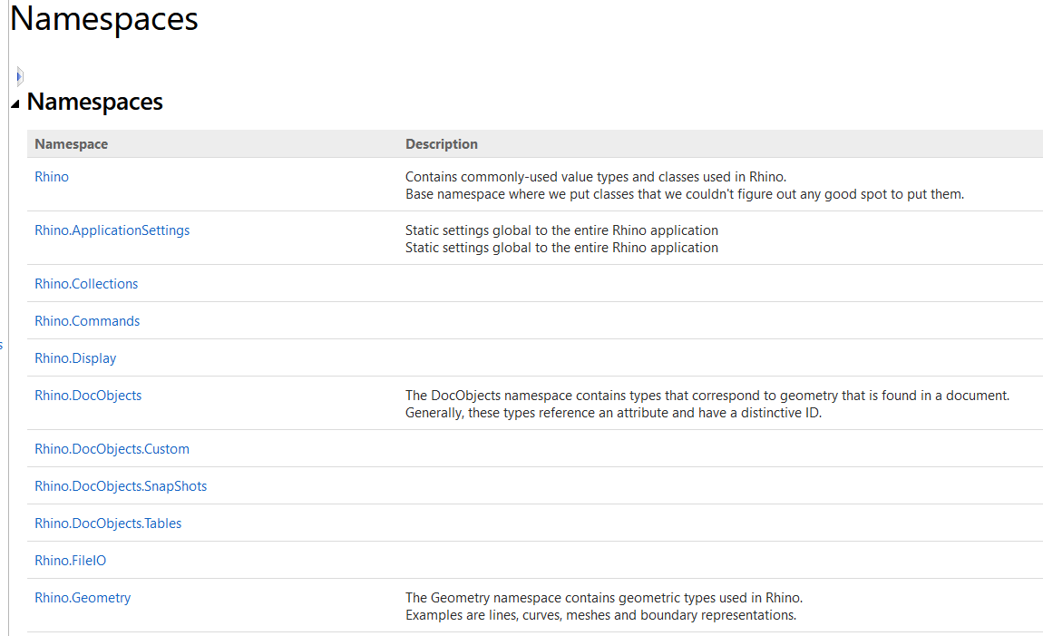Viewport: 1043px width, 636px height.
Task: Open the Rhino namespace link
Action: (52, 177)
